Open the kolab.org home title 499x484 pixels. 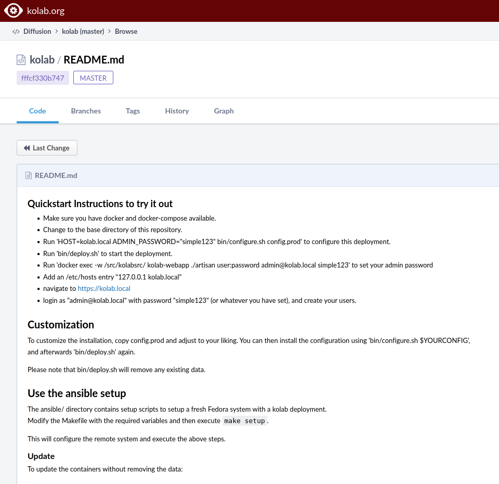click(x=46, y=11)
